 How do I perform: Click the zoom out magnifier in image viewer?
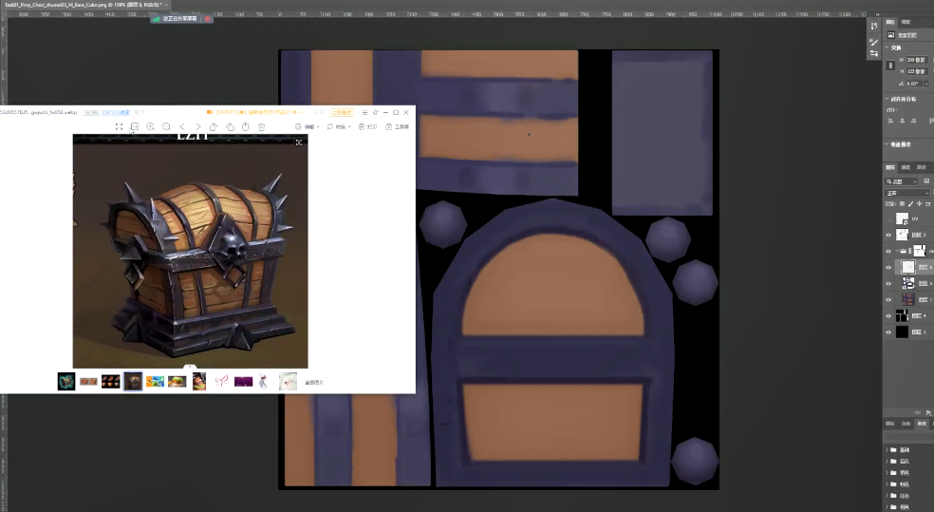(x=166, y=126)
